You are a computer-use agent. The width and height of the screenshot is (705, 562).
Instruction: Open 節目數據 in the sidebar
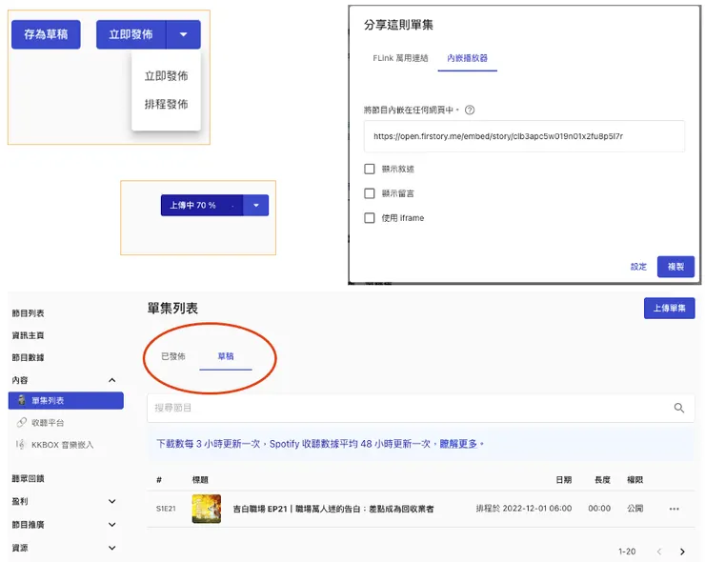tap(28, 357)
